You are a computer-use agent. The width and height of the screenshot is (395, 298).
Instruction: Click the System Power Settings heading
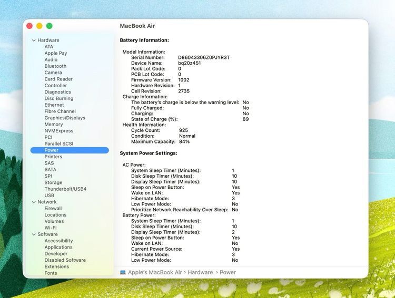click(x=149, y=153)
